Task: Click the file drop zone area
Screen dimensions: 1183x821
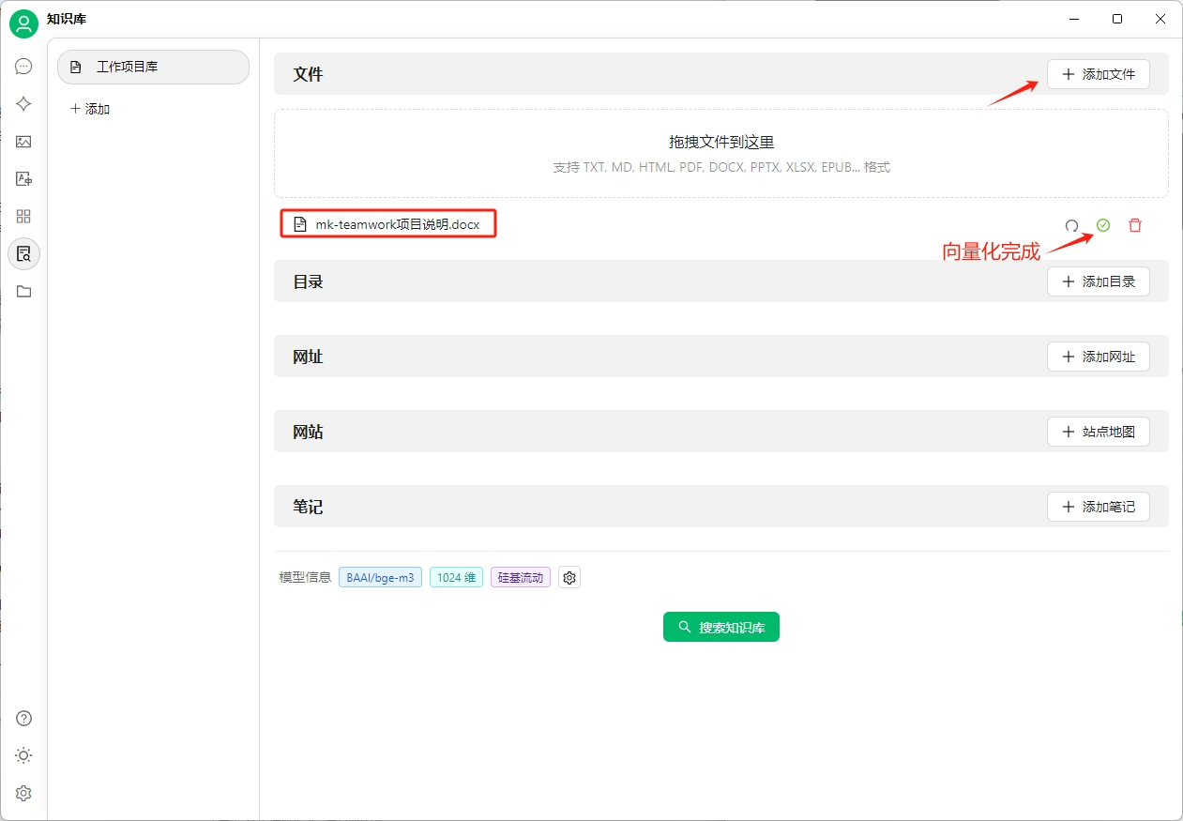Action: click(x=721, y=153)
